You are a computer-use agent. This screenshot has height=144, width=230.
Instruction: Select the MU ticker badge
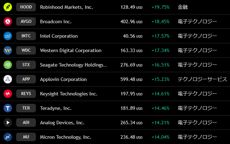[x=26, y=137]
